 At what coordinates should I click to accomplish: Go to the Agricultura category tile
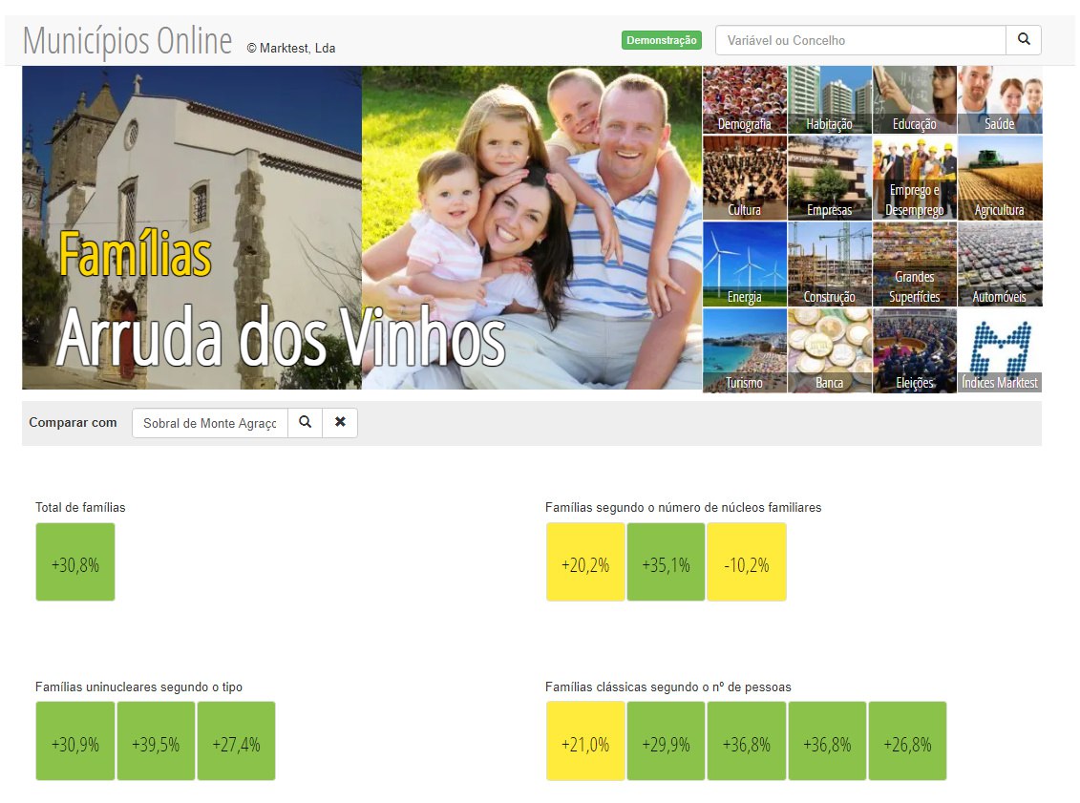click(x=1000, y=179)
